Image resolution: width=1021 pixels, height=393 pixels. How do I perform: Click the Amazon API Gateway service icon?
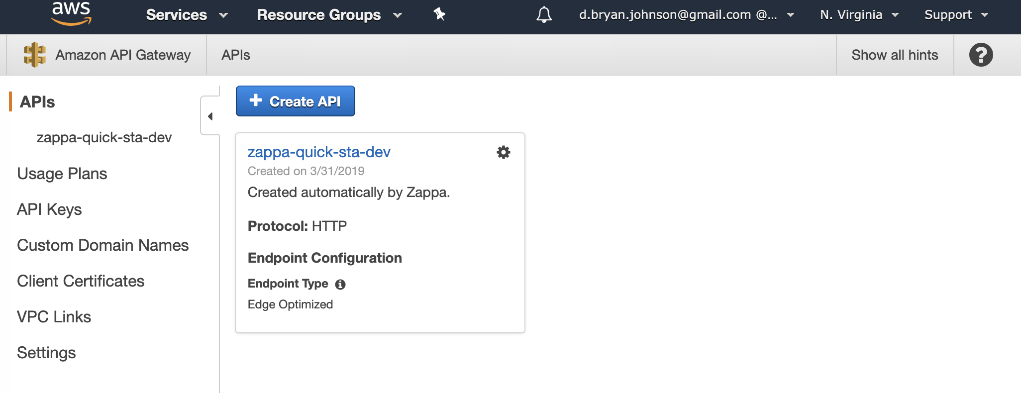click(34, 55)
